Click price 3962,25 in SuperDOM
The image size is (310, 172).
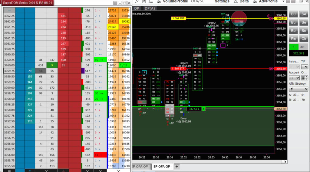coord(9,16)
